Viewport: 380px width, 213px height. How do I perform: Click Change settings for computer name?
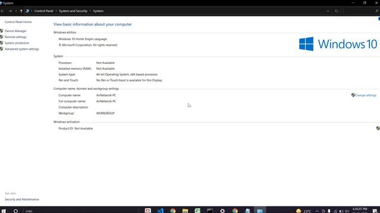tap(366, 95)
